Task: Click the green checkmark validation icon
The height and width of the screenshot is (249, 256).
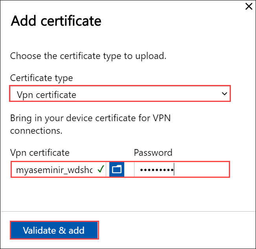Action: click(101, 170)
